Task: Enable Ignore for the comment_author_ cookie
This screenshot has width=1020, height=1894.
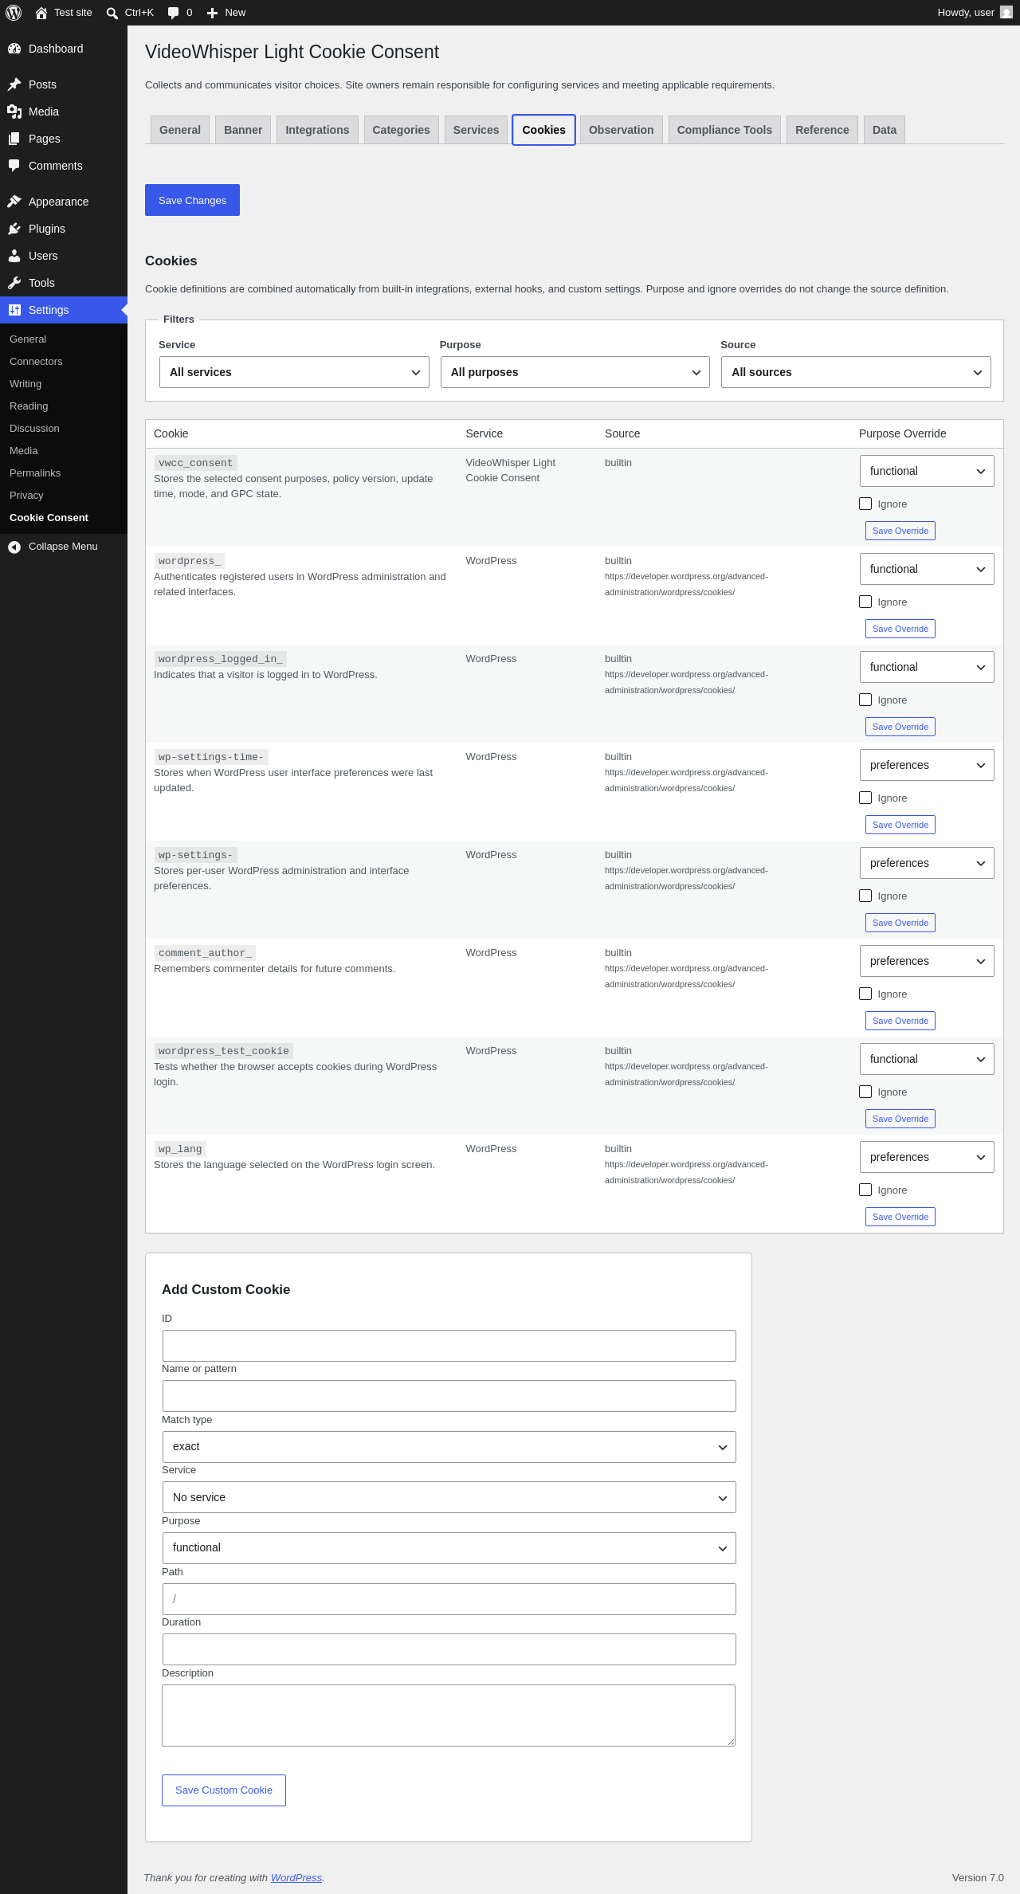Action: 865,994
